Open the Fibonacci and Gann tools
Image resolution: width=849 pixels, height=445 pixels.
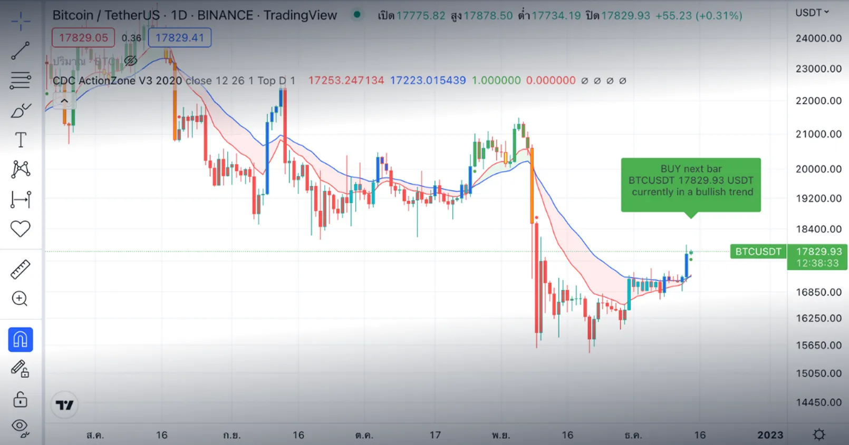point(21,81)
